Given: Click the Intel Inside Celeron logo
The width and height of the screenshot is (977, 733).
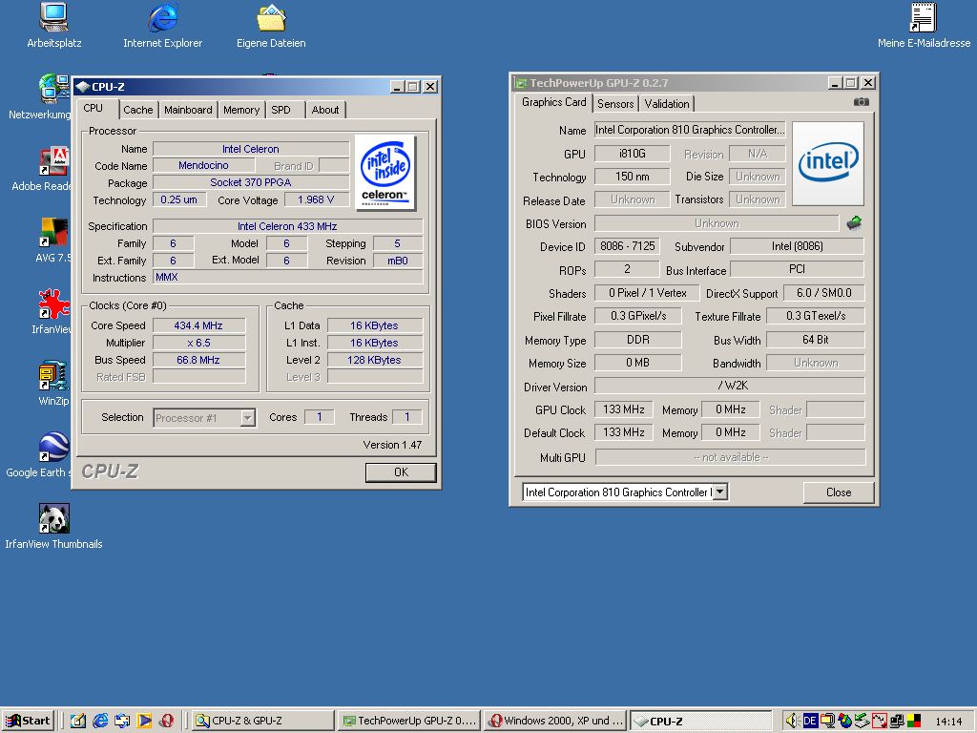Looking at the screenshot, I should click(385, 172).
